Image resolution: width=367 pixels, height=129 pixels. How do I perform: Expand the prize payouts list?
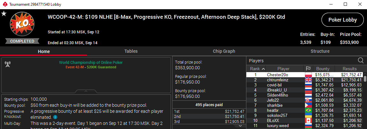[240, 126]
